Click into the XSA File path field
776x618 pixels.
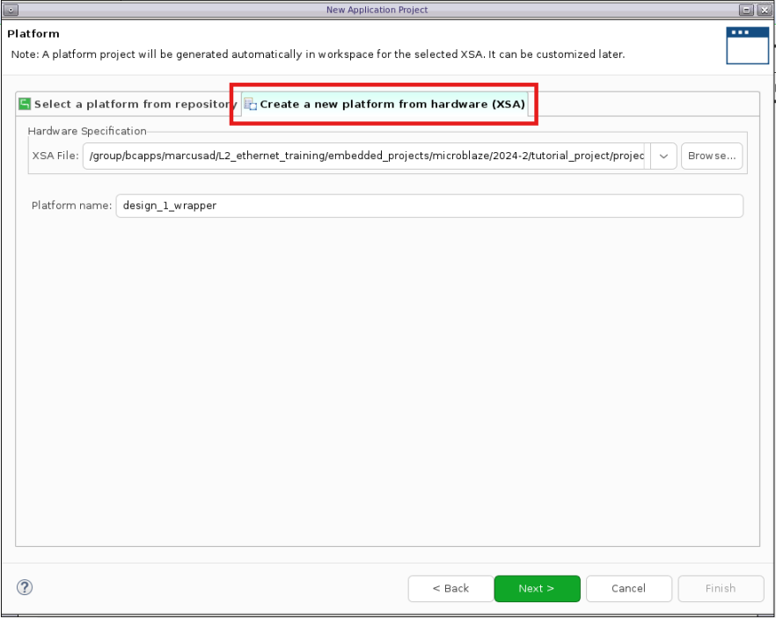click(365, 156)
